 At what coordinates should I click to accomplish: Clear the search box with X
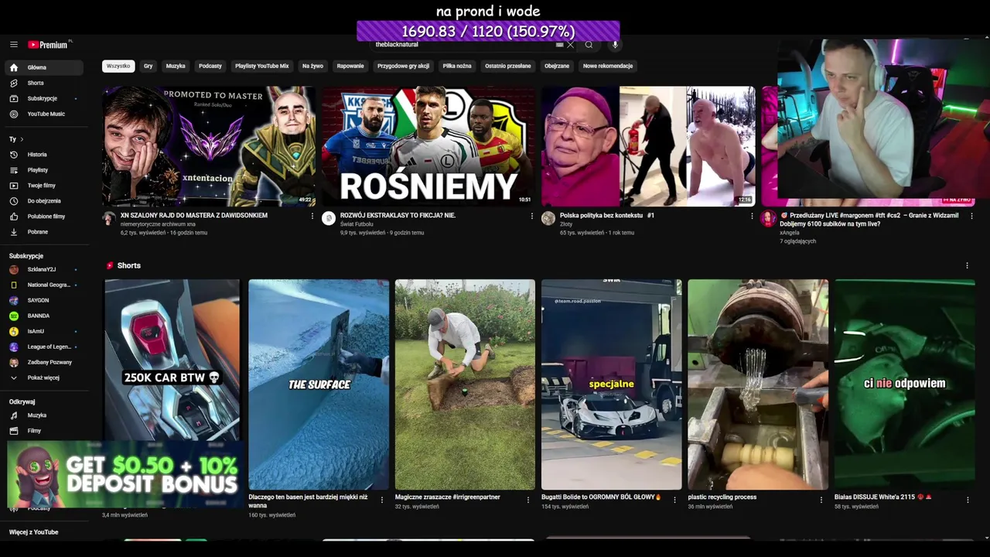click(571, 45)
